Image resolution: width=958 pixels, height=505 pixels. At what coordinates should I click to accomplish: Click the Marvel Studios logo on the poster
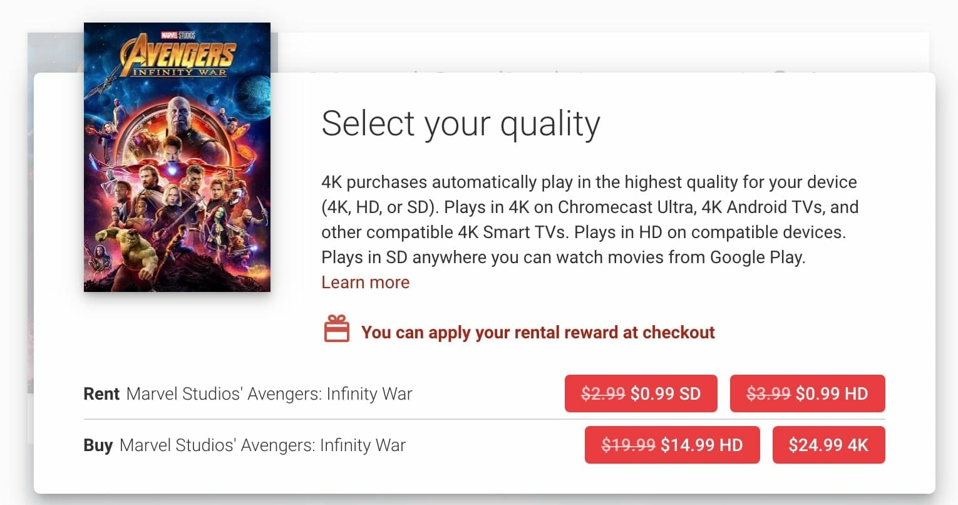(x=178, y=36)
